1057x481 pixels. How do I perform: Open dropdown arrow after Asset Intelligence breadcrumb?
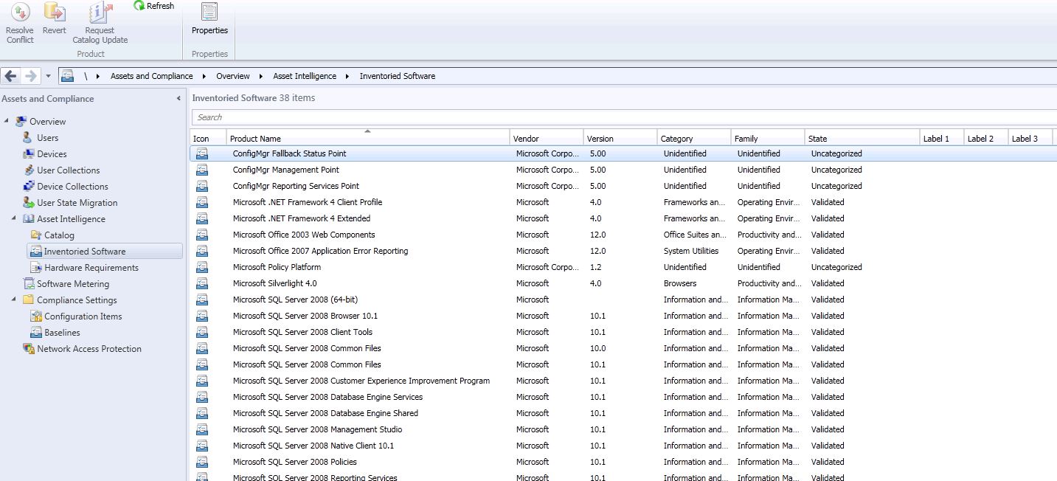tap(348, 76)
